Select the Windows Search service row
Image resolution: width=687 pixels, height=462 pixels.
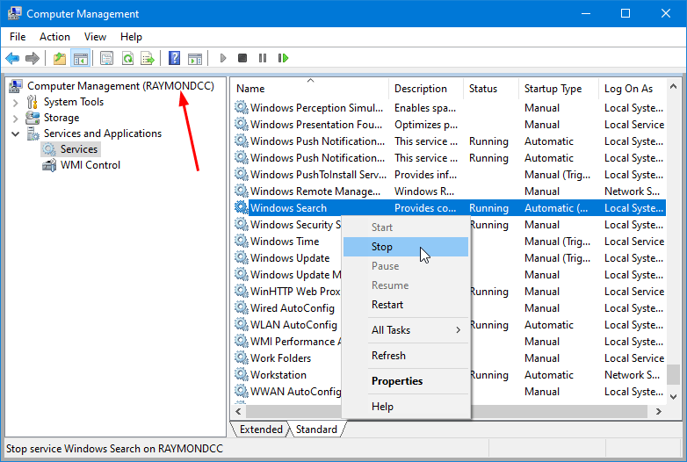tap(450, 207)
